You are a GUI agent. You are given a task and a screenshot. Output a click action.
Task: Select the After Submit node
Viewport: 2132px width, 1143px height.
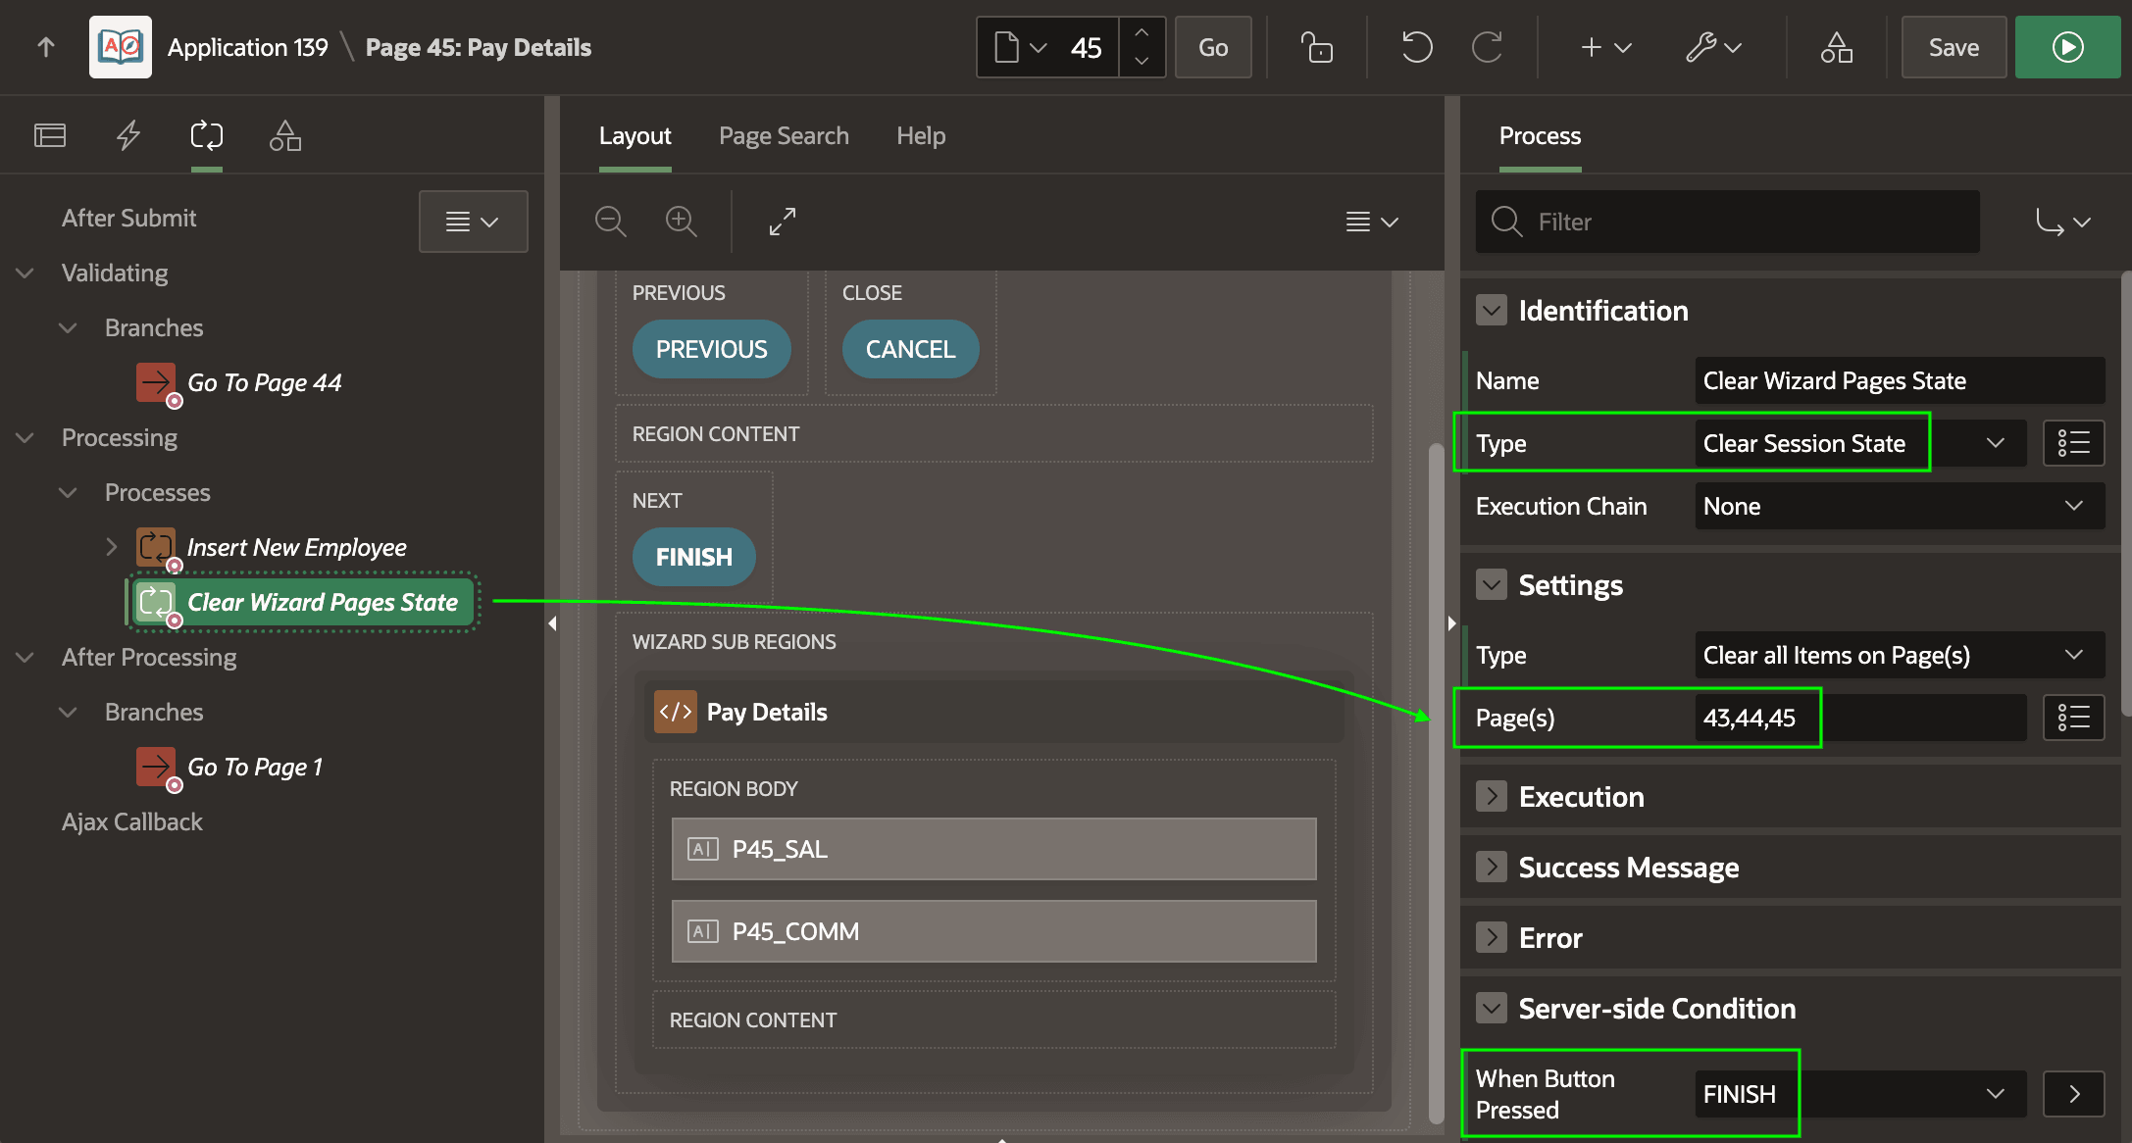click(x=128, y=218)
